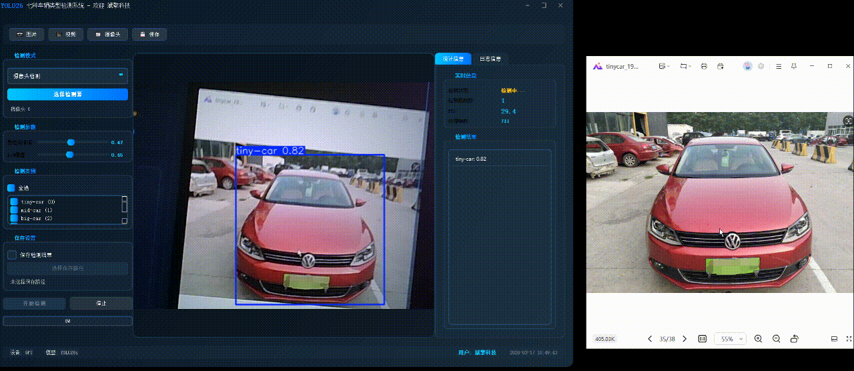854x371 pixels.
Task: Switch to the 日志信息 tab
Action: click(x=490, y=59)
